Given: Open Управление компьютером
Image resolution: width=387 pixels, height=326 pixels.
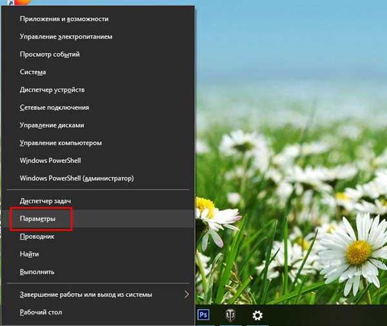Looking at the screenshot, I should (x=98, y=143).
